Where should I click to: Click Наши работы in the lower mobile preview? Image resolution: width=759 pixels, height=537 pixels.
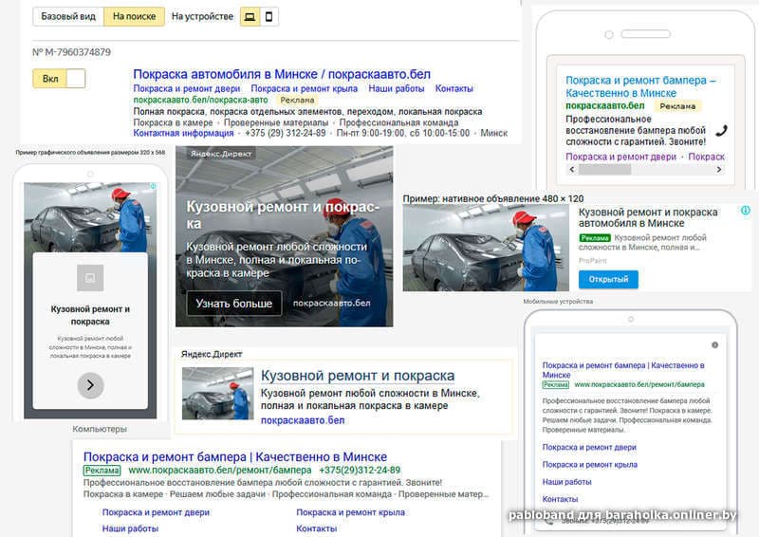pyautogui.click(x=566, y=482)
